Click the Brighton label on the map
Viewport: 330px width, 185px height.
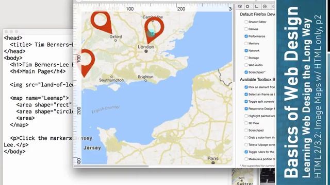[x=145, y=77]
